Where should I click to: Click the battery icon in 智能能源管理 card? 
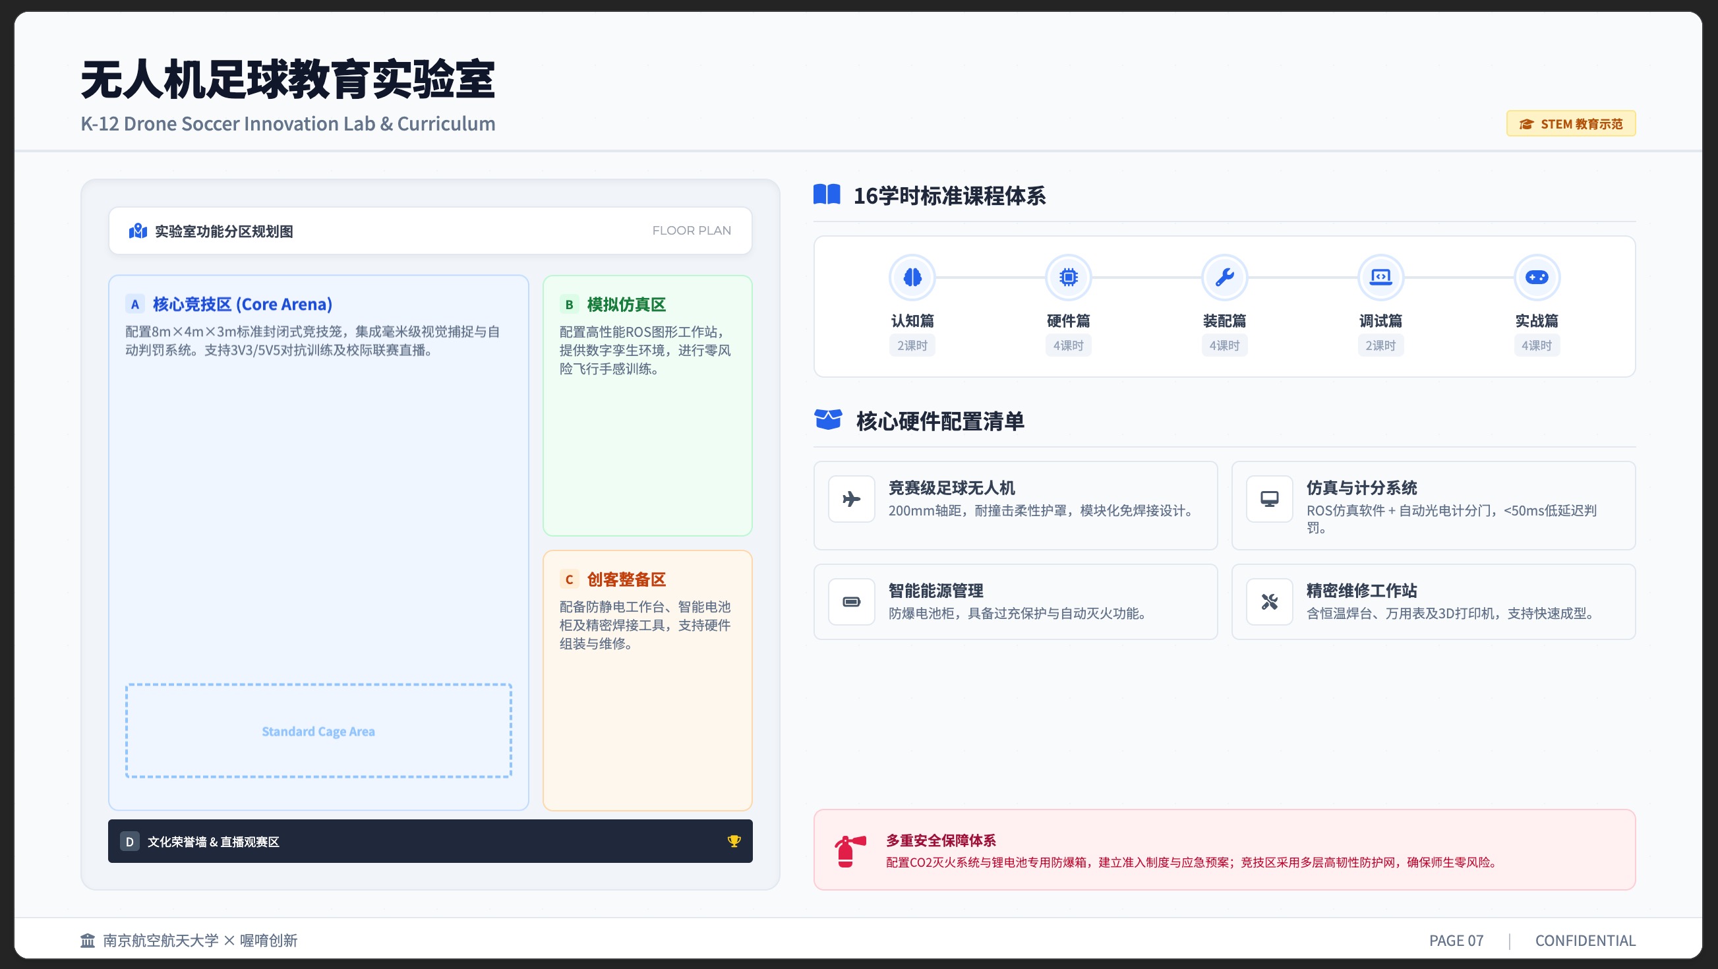pyautogui.click(x=852, y=602)
